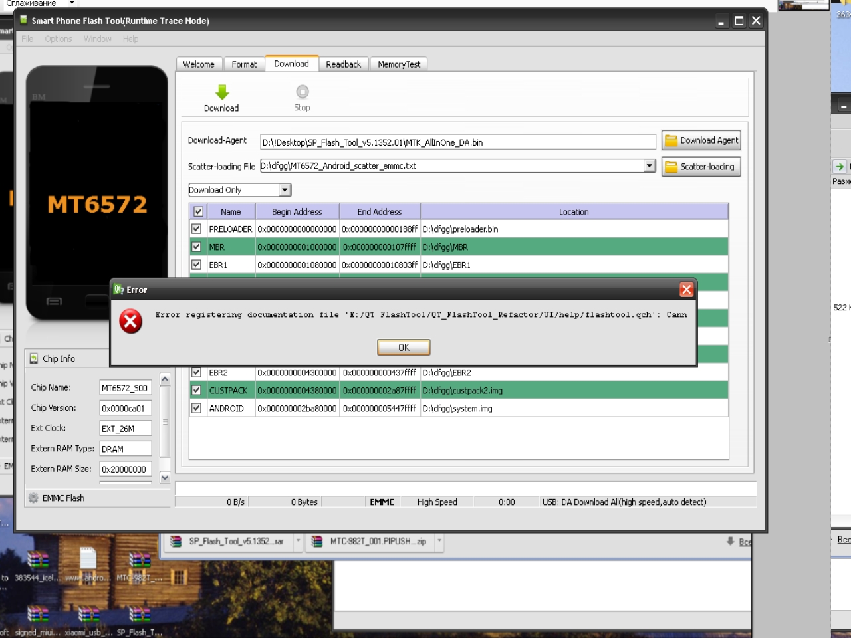Switch to the MemoryTest tab
The height and width of the screenshot is (638, 851).
coord(399,64)
